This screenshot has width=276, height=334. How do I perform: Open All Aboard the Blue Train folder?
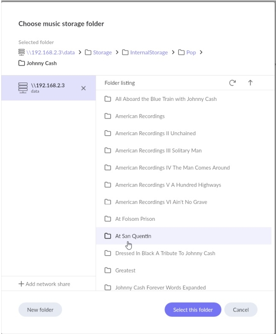(166, 99)
